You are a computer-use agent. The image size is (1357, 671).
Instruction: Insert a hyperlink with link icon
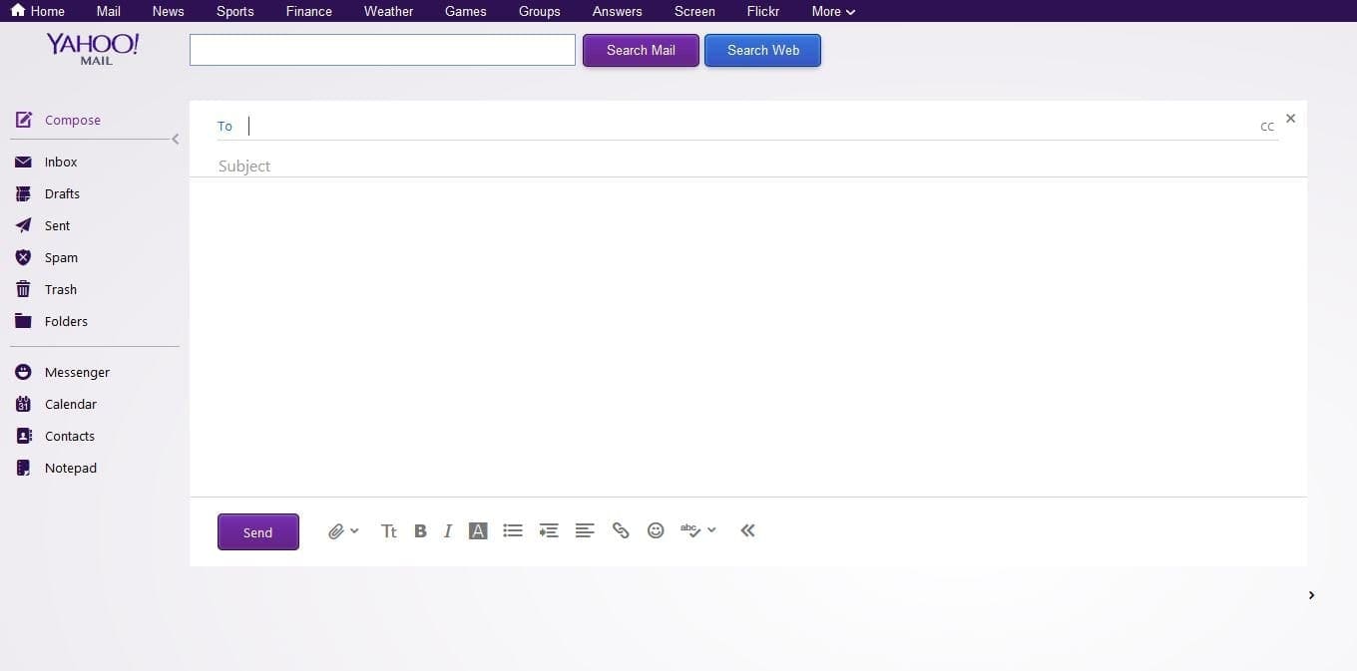tap(621, 531)
